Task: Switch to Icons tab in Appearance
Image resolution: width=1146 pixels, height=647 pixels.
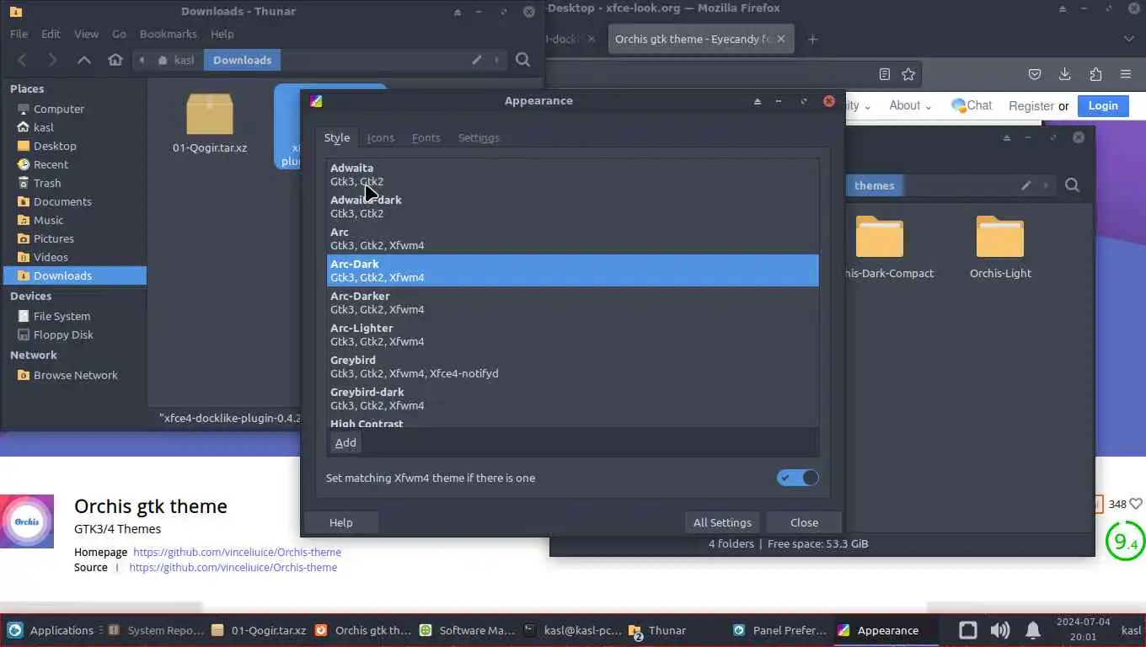Action: tap(380, 137)
